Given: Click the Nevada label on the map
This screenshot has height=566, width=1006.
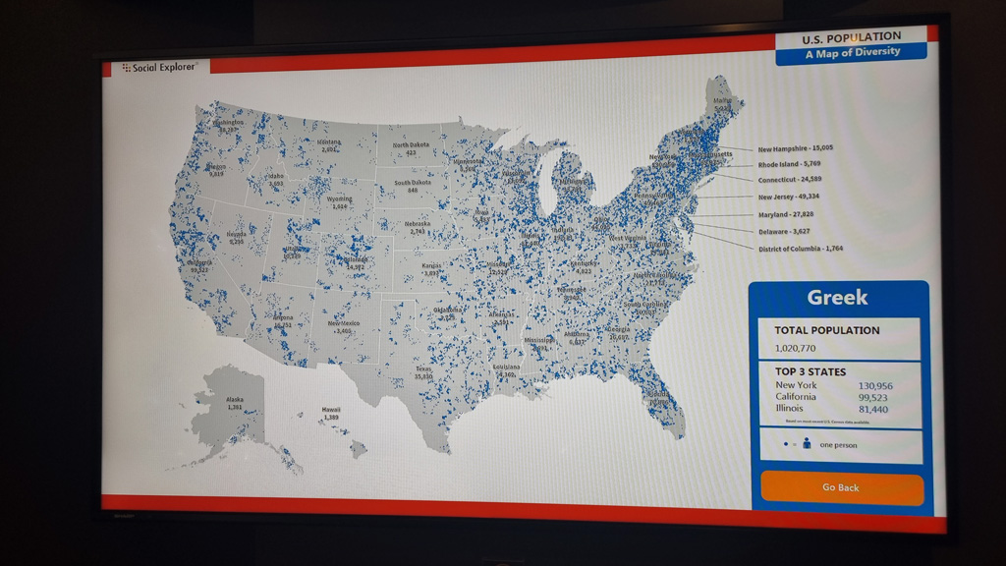Looking at the screenshot, I should click(x=236, y=238).
